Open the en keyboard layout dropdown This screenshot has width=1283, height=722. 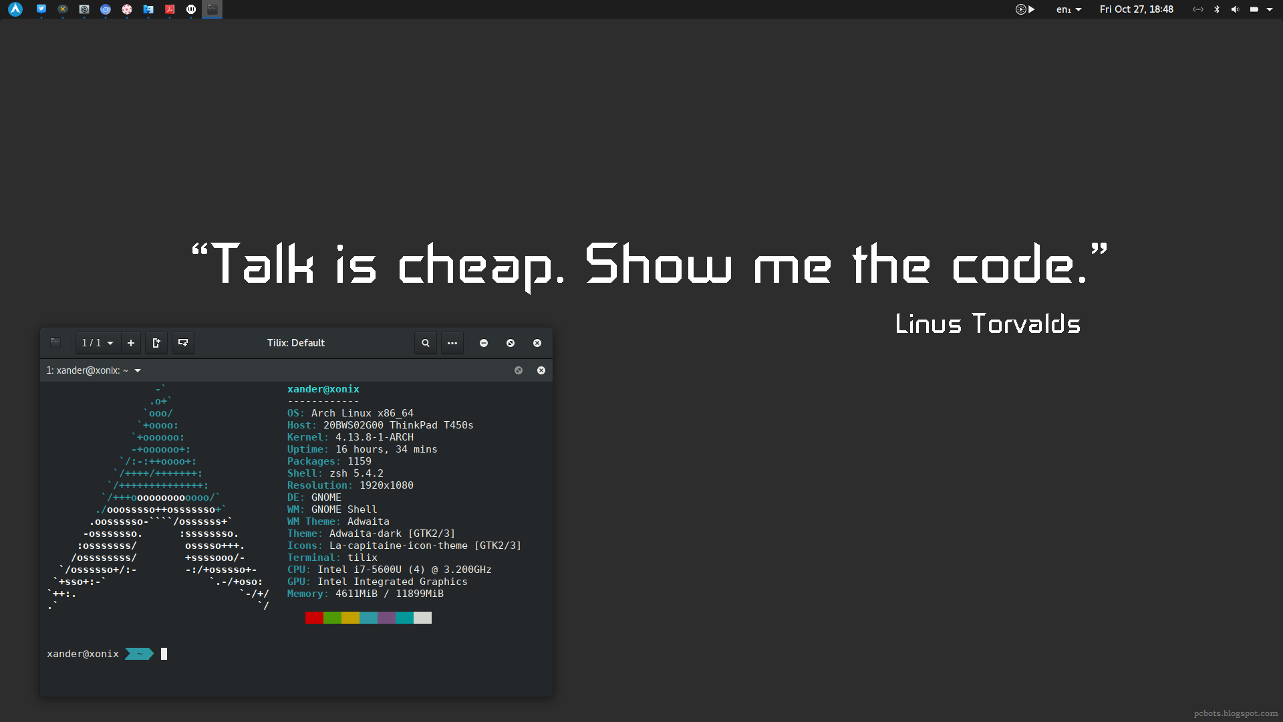pos(1068,9)
